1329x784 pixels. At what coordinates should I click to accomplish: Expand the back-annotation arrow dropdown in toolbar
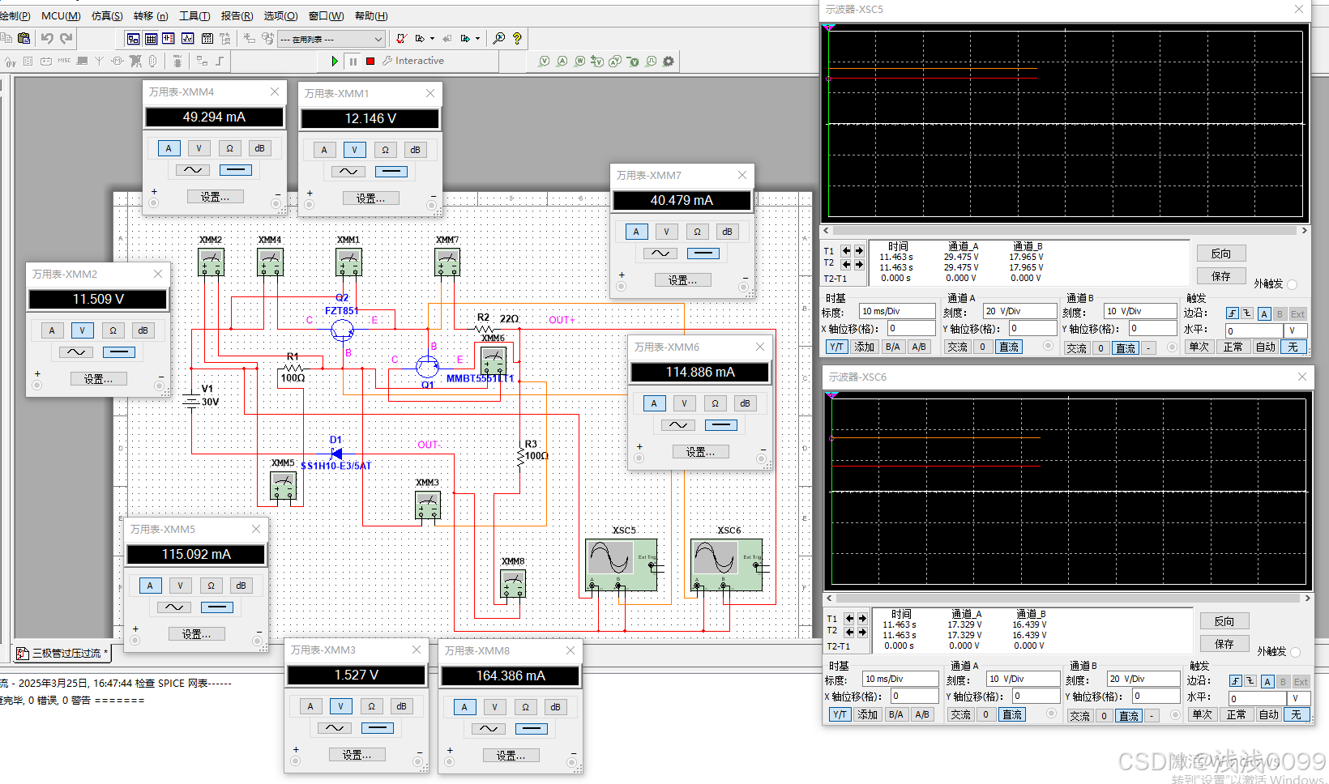point(432,38)
